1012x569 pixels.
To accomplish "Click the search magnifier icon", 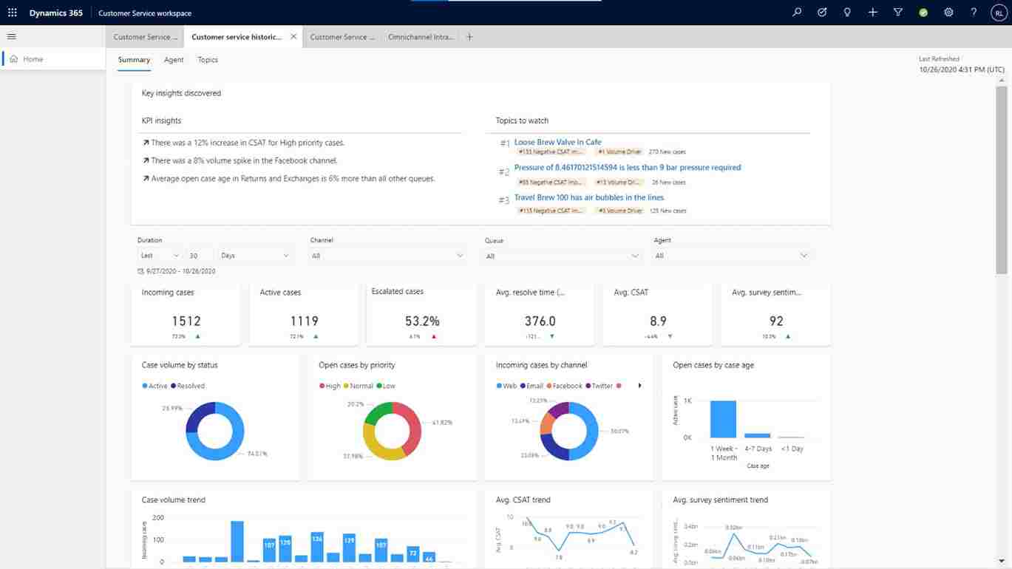I will (x=797, y=13).
